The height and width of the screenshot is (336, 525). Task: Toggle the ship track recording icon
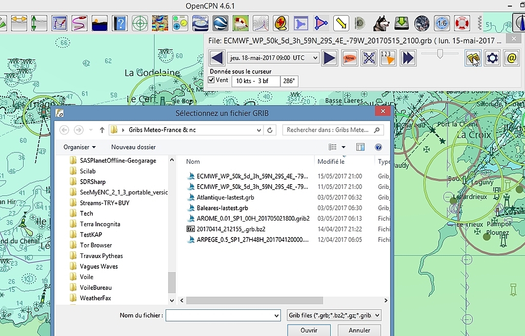click(x=79, y=23)
